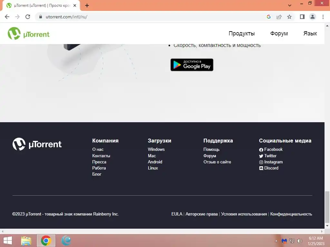The image size is (330, 247).
Task: Open the Отзыв о сайте link
Action: (x=217, y=162)
